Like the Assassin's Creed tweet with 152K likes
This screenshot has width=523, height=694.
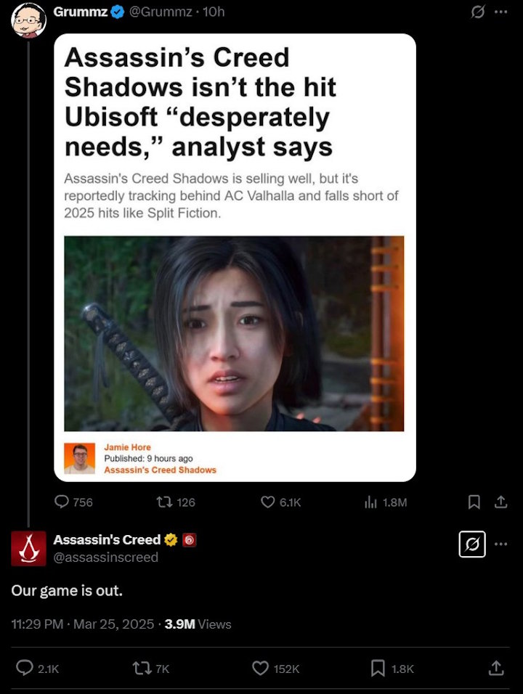pyautogui.click(x=260, y=668)
